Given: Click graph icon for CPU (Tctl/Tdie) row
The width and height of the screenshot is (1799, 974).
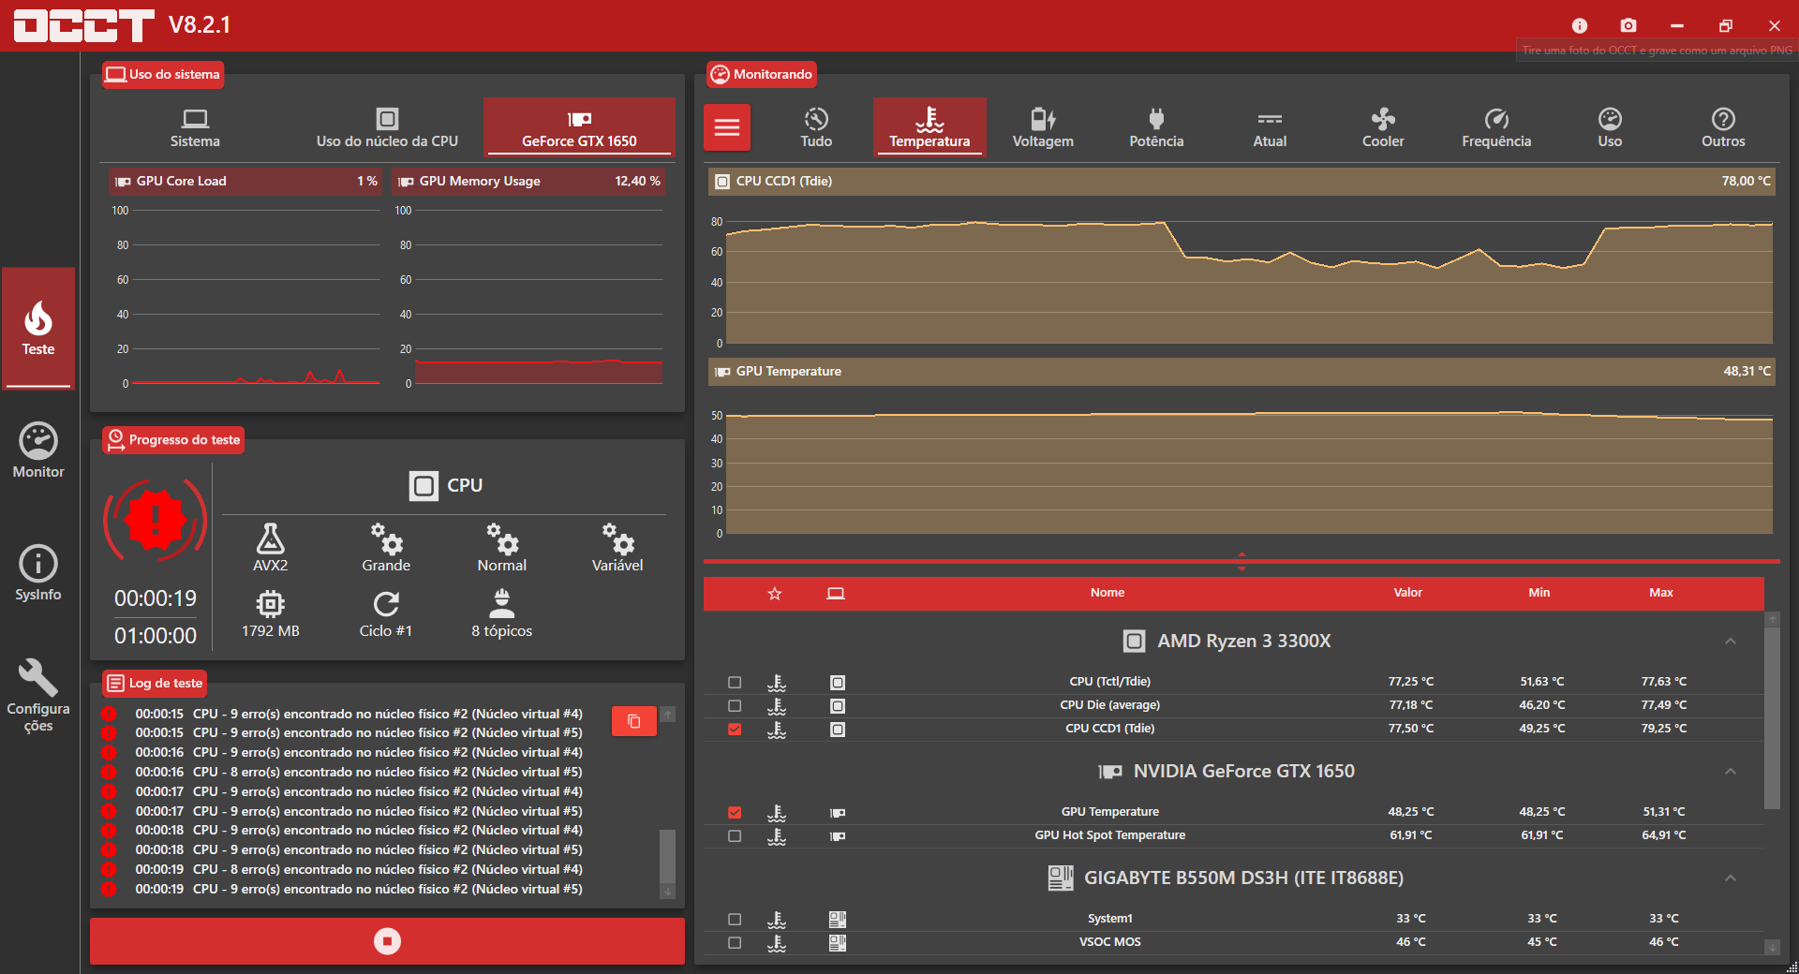Looking at the screenshot, I should [777, 683].
